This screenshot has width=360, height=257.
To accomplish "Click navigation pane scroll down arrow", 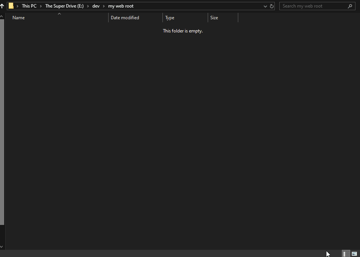I will tap(2, 247).
